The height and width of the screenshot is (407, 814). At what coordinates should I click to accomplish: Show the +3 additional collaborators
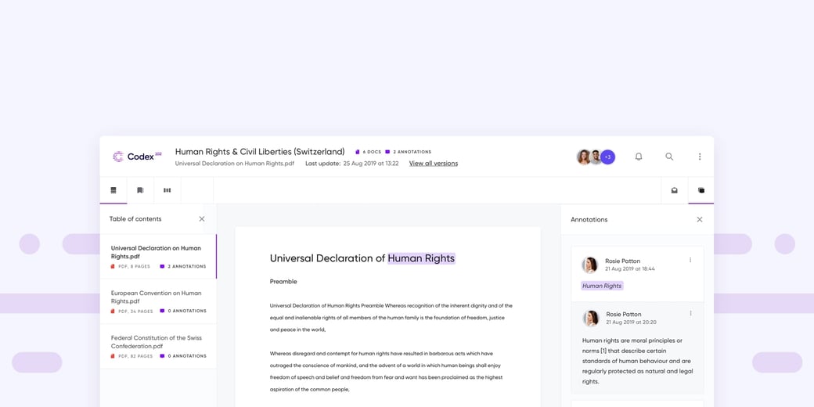(608, 157)
